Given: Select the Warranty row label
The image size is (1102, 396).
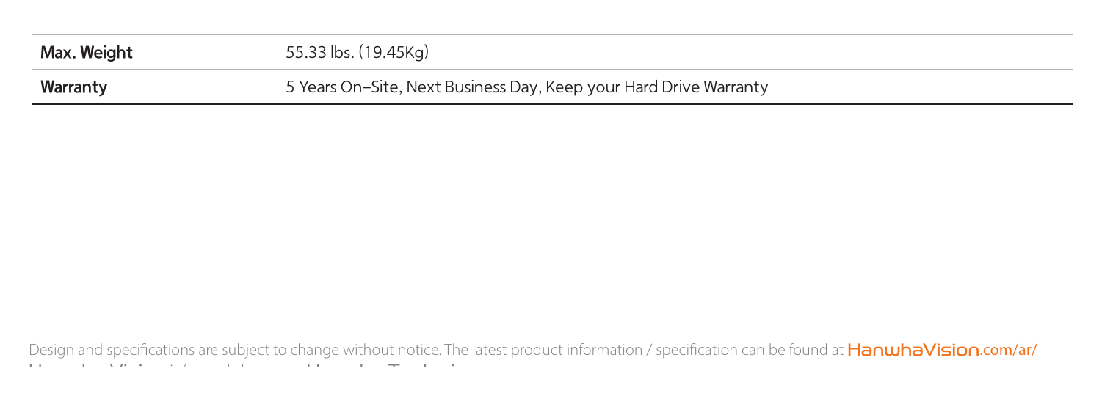Looking at the screenshot, I should click(73, 88).
